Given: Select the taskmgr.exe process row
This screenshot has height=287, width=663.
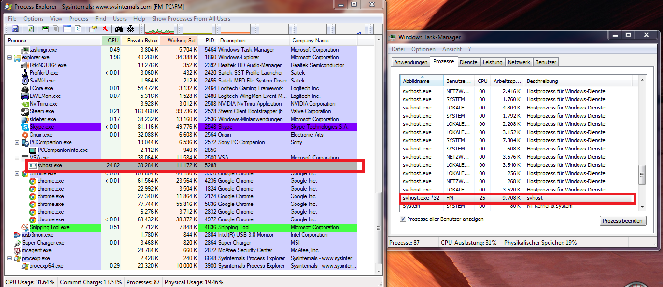Looking at the screenshot, I should click(182, 50).
